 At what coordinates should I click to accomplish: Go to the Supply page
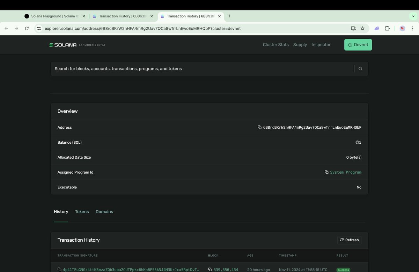[x=300, y=45]
